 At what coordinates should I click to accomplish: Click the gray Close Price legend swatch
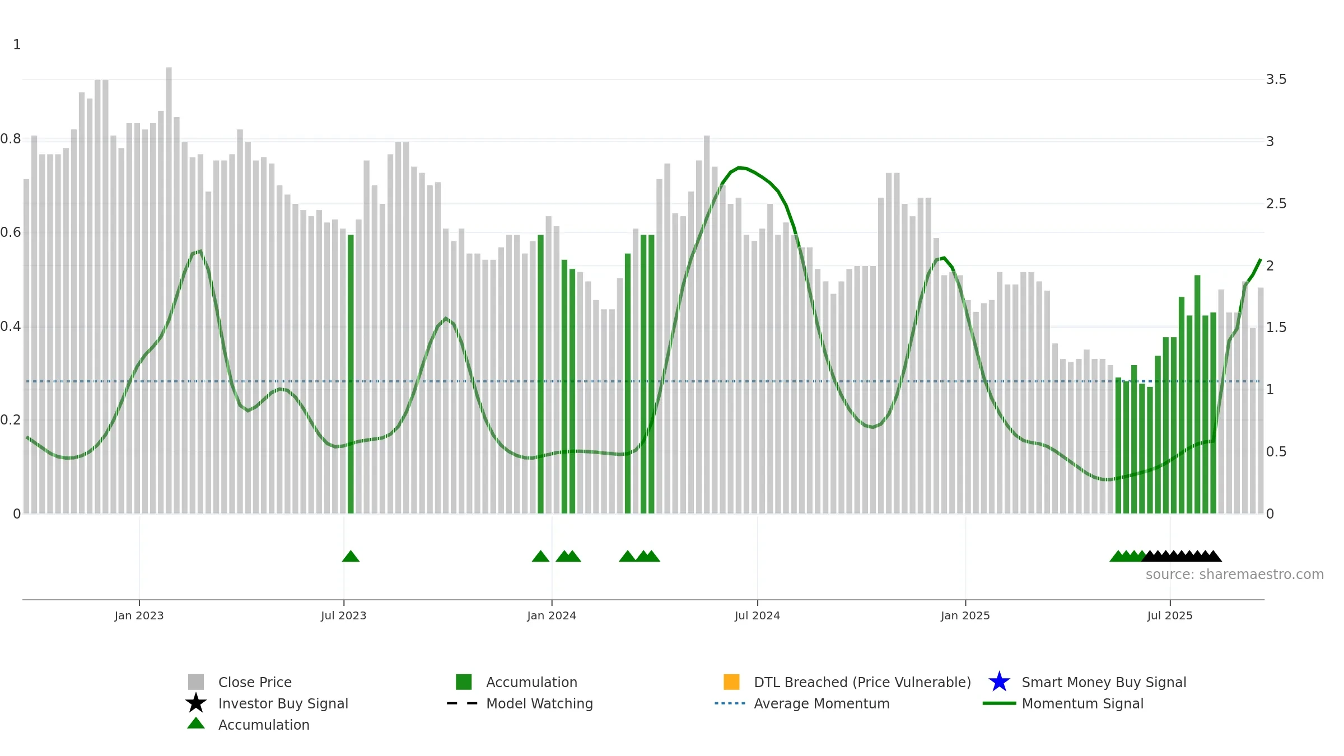[196, 682]
